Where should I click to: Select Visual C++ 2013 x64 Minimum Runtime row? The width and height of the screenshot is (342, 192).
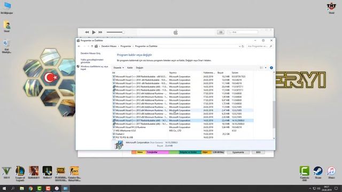click(183, 110)
